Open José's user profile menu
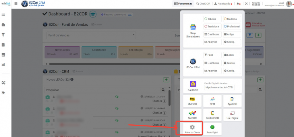Image resolution: width=294 pixels, height=137 pixels. pos(289,4)
